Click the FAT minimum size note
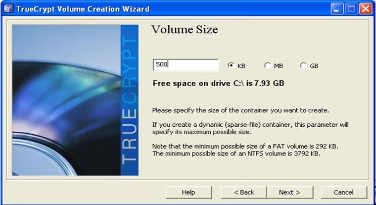 point(245,146)
